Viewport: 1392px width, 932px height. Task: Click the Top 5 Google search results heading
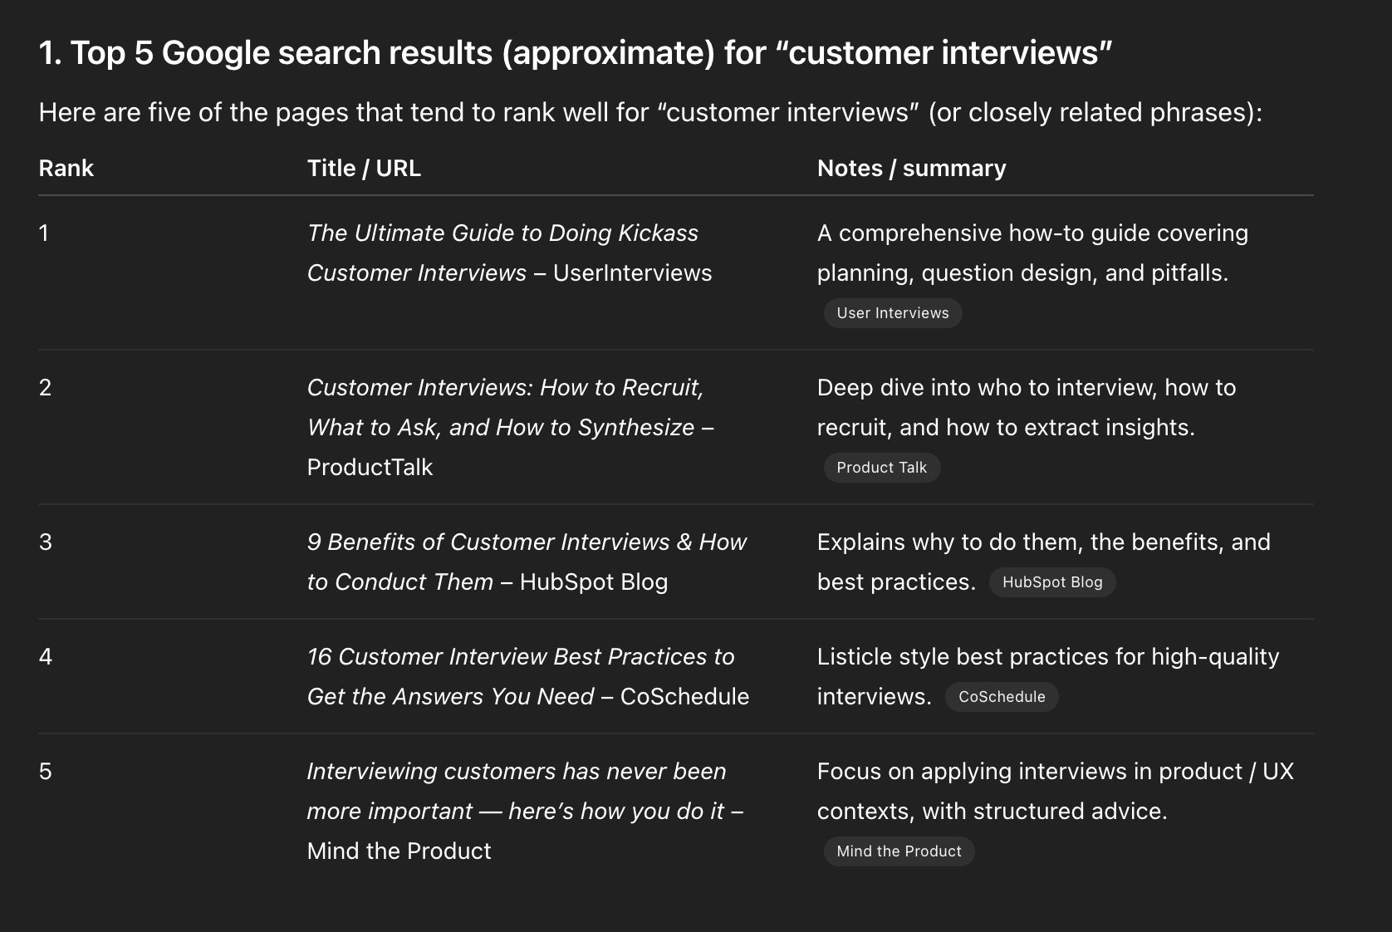575,52
